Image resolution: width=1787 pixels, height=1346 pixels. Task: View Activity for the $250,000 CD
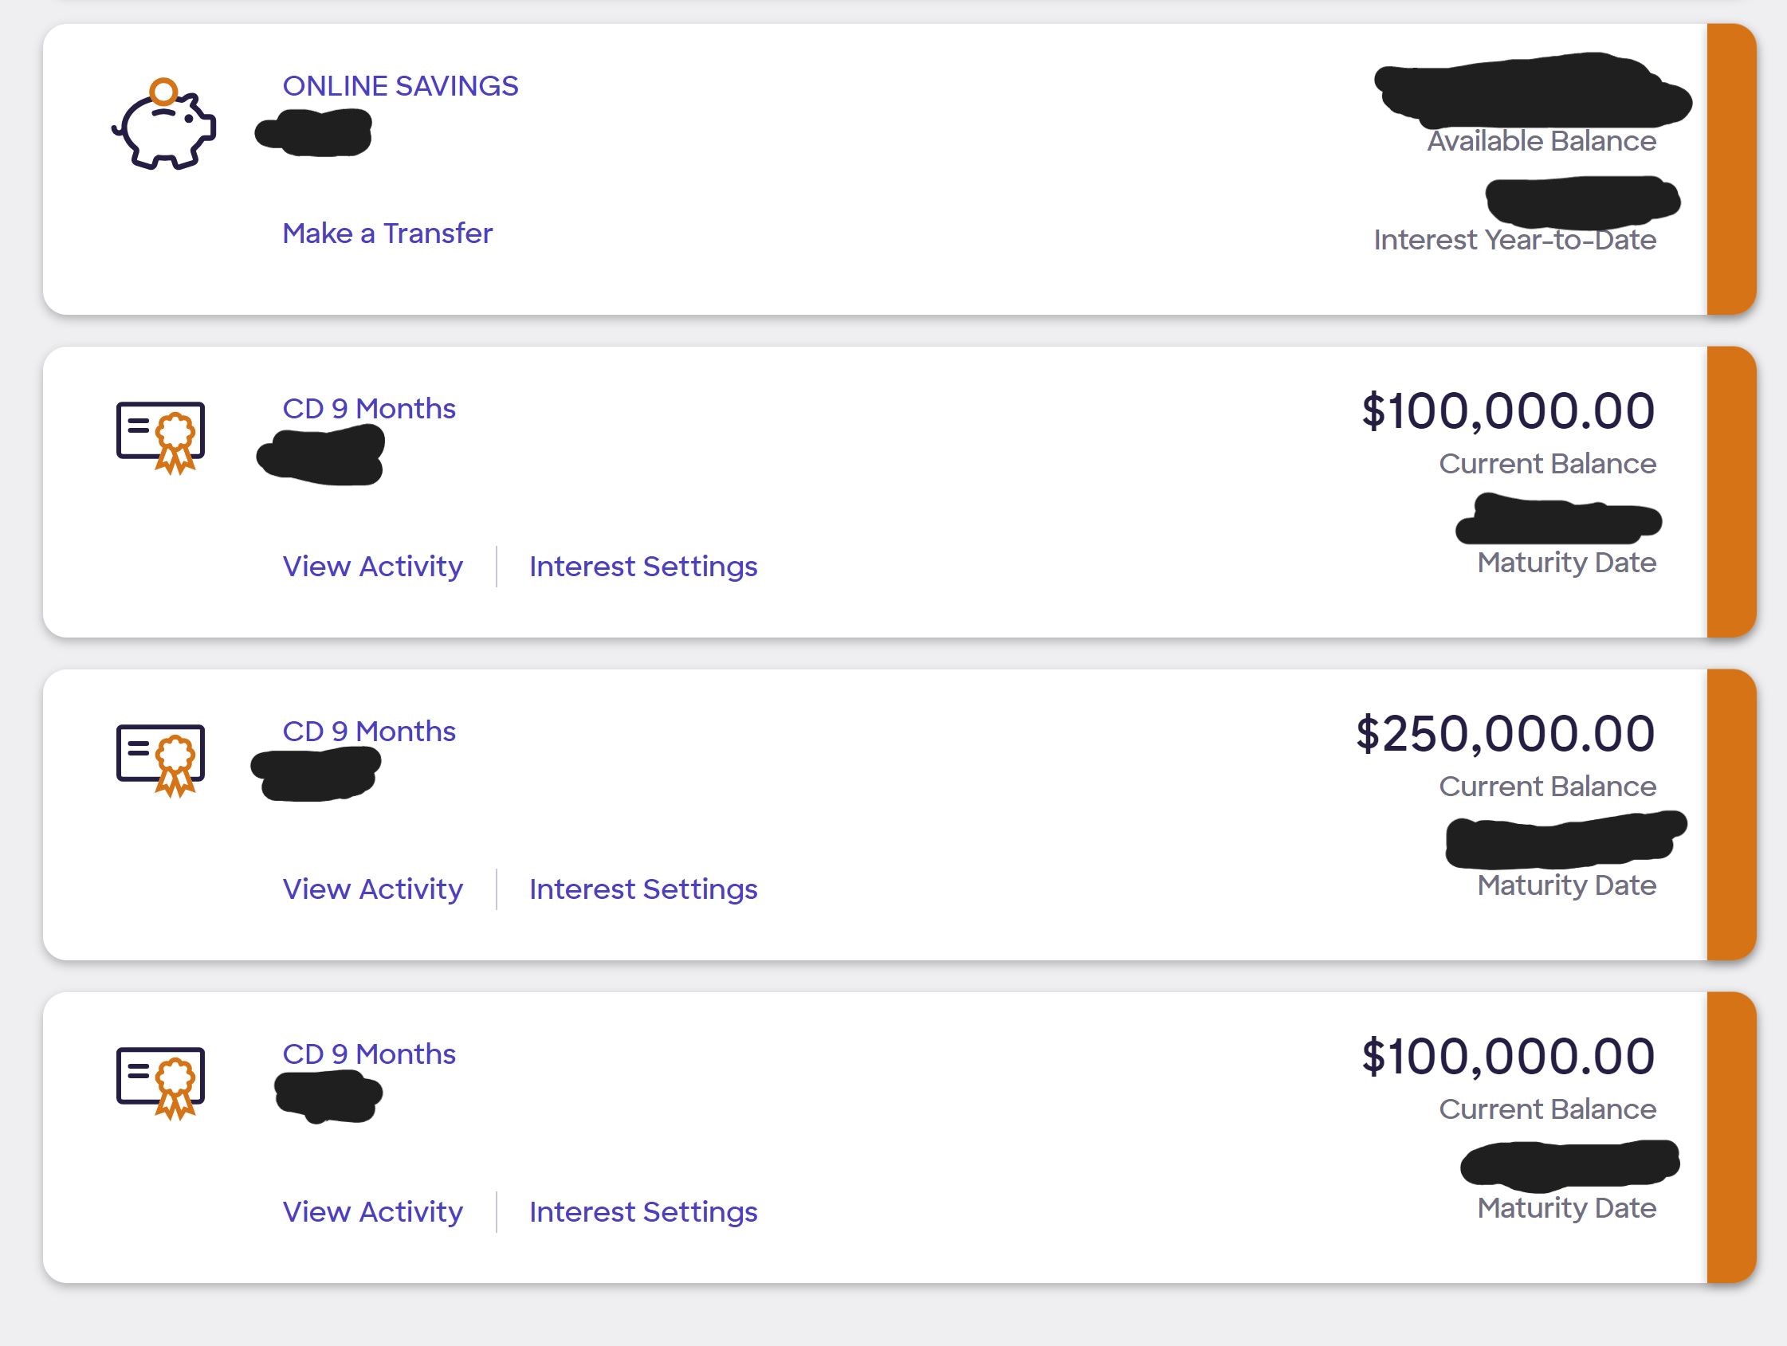[x=372, y=889]
